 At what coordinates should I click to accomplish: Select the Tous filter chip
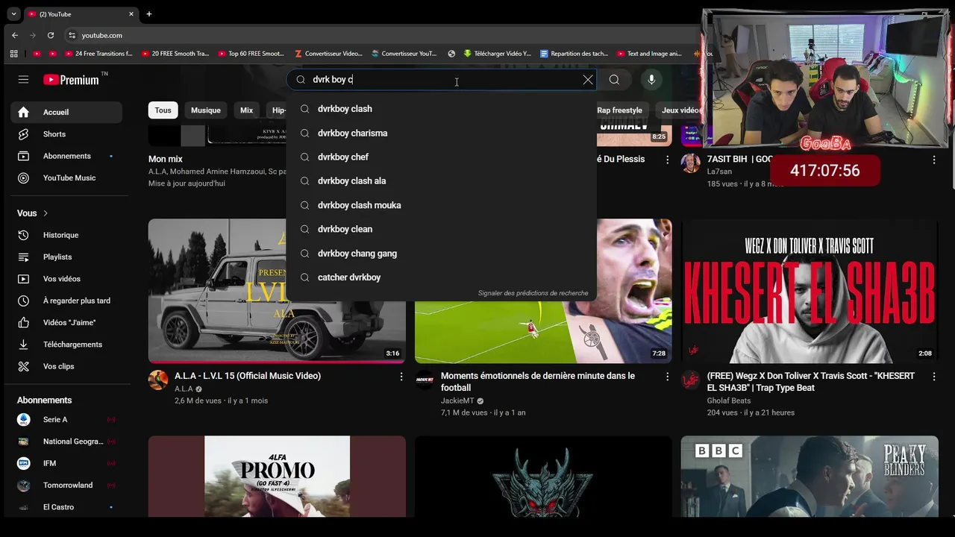[x=163, y=110]
